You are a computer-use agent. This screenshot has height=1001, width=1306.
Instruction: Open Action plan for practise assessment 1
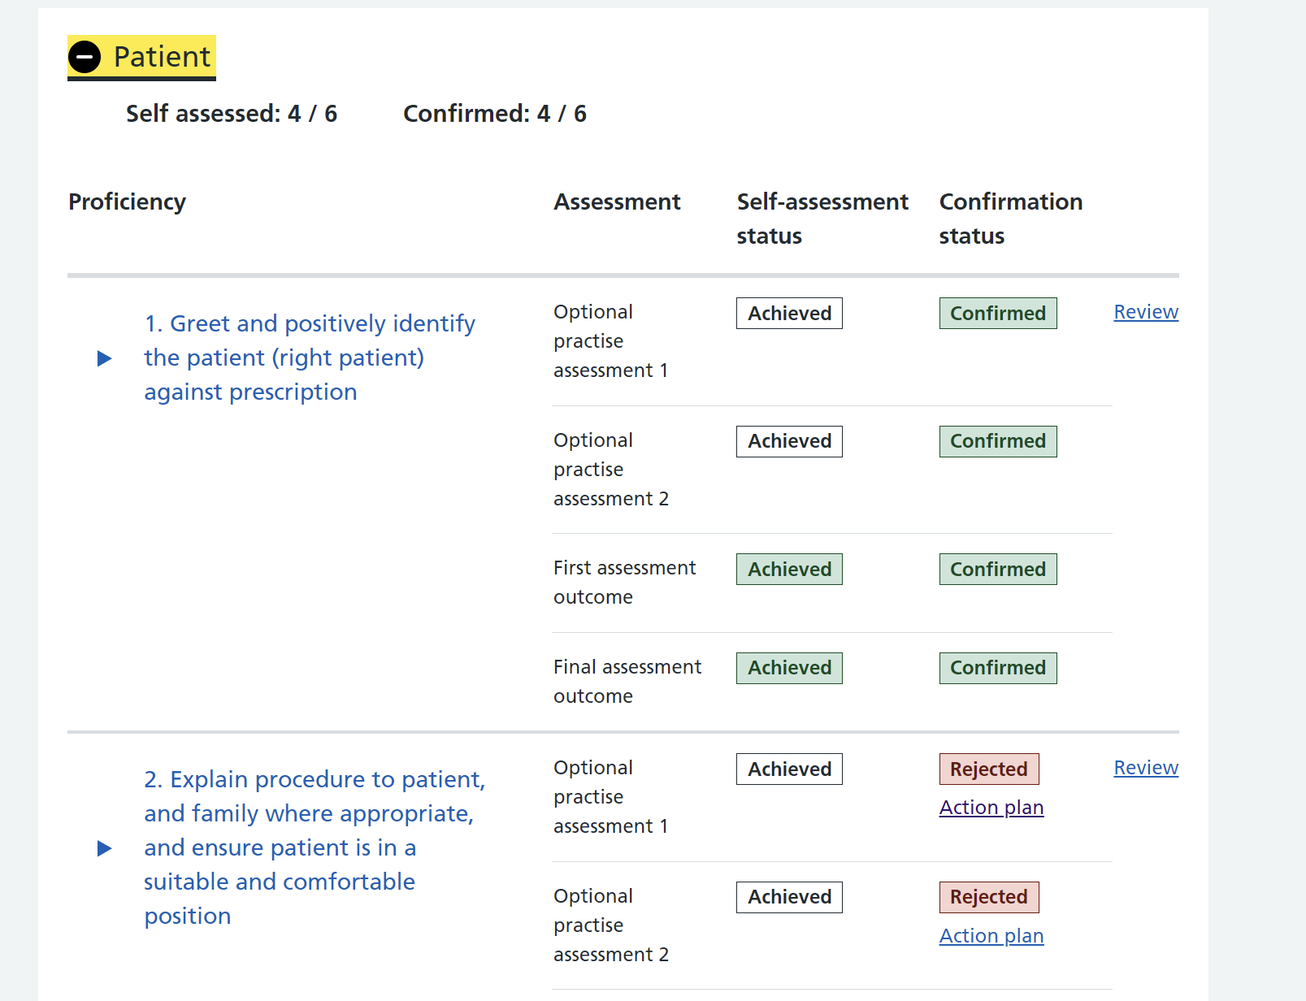click(991, 808)
